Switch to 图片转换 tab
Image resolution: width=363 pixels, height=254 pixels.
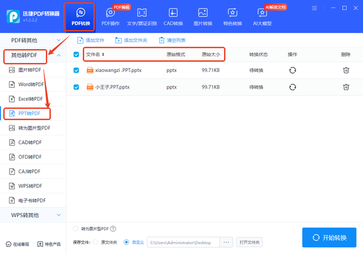(203, 16)
